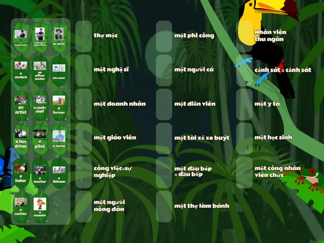
Task: Select the slot beside 'một học sinh'
Action: click(x=245, y=139)
